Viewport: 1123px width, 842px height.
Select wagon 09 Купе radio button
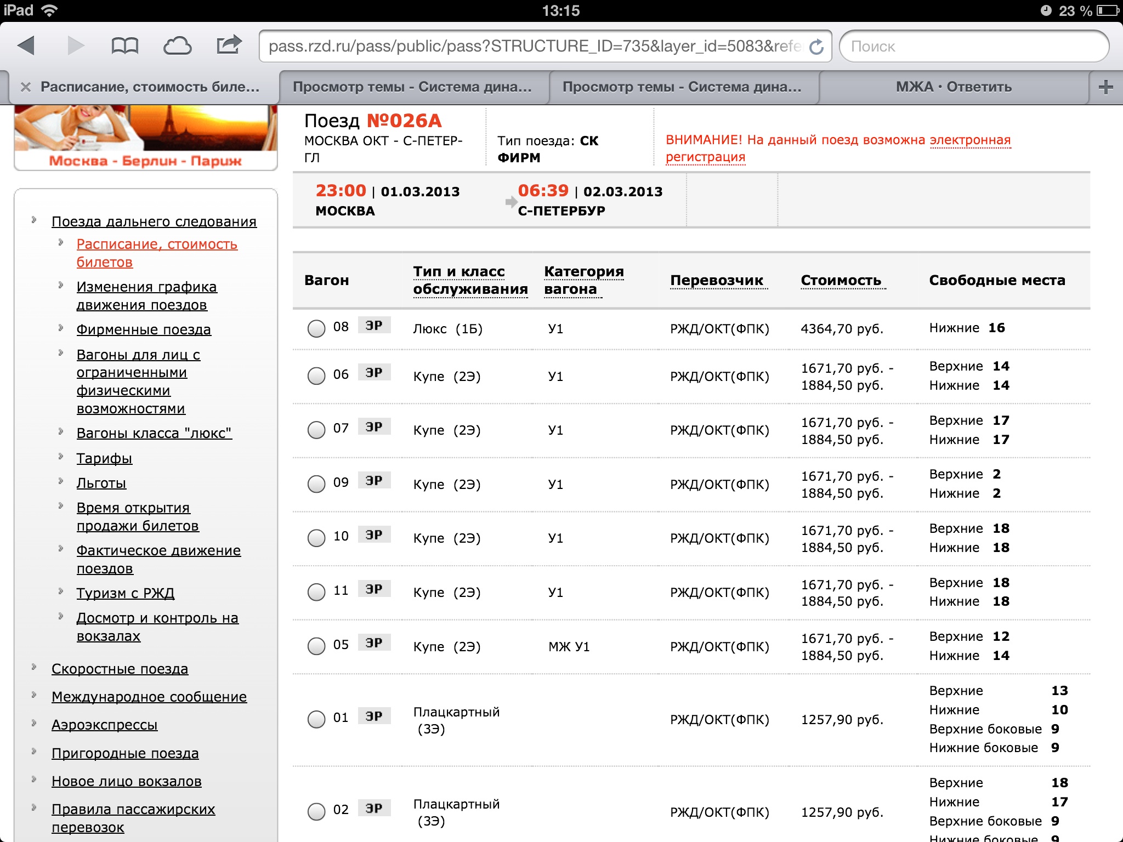tap(316, 483)
